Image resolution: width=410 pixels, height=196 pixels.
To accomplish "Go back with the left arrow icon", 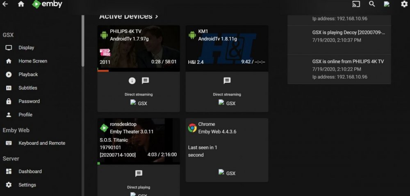I will (x=5, y=4).
